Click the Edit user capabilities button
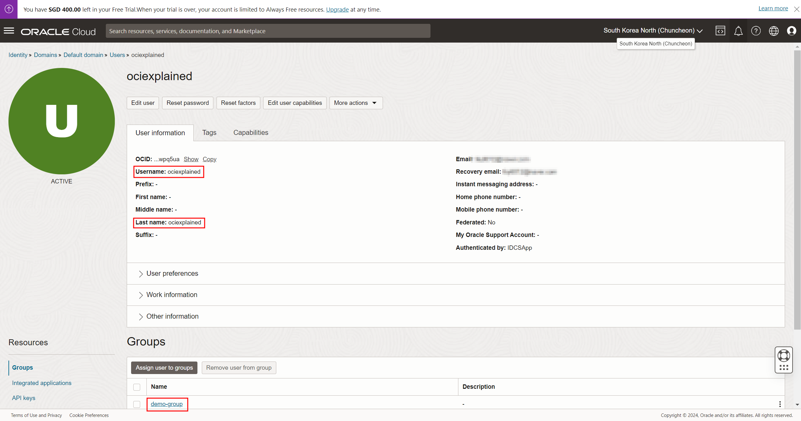Viewport: 801px width, 421px height. [295, 103]
